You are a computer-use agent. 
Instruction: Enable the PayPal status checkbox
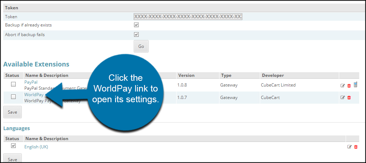[14, 84]
